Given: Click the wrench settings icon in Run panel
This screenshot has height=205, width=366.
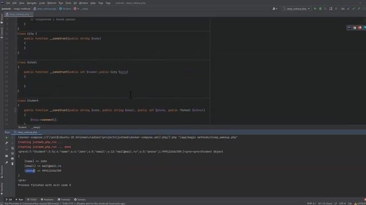Looking at the screenshot, I should (6, 143).
